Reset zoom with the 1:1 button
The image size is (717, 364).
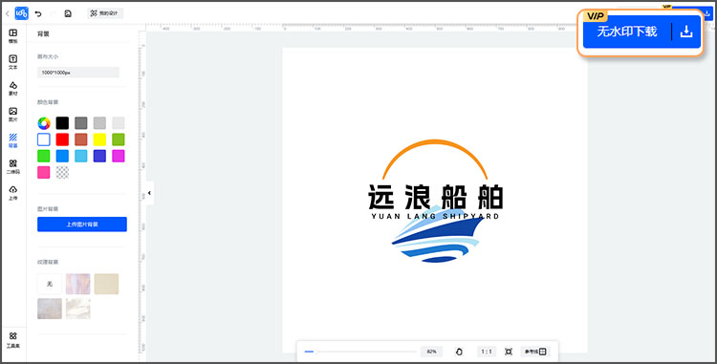coord(487,352)
